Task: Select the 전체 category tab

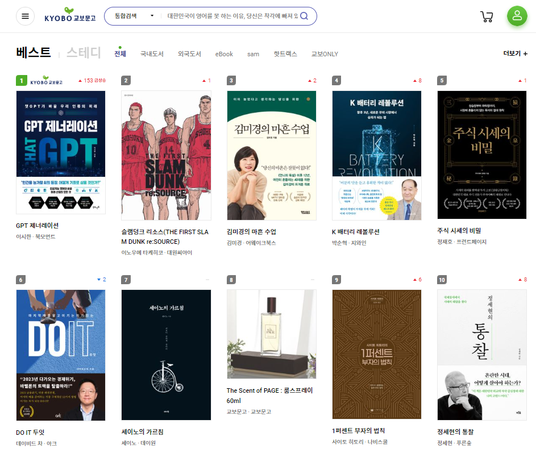Action: click(x=120, y=53)
